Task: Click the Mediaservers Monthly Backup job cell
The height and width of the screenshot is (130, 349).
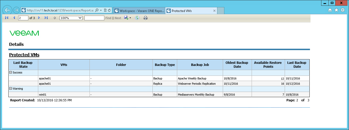Action: [x=200, y=95]
